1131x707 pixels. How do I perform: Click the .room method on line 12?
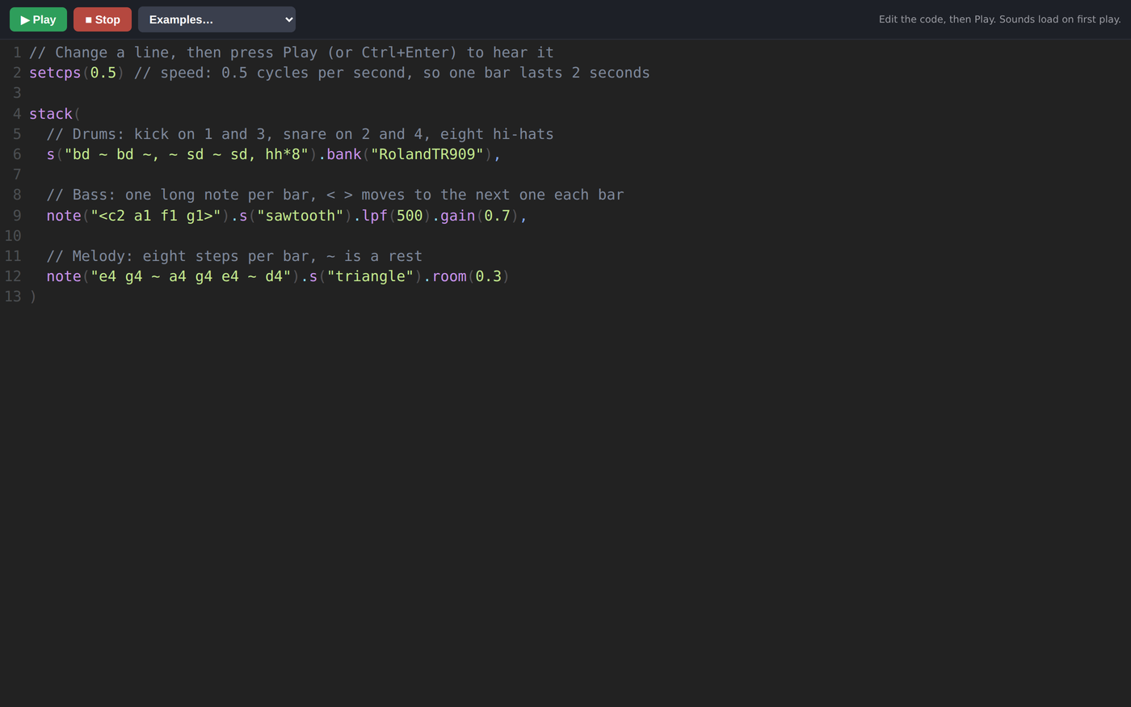(x=445, y=276)
